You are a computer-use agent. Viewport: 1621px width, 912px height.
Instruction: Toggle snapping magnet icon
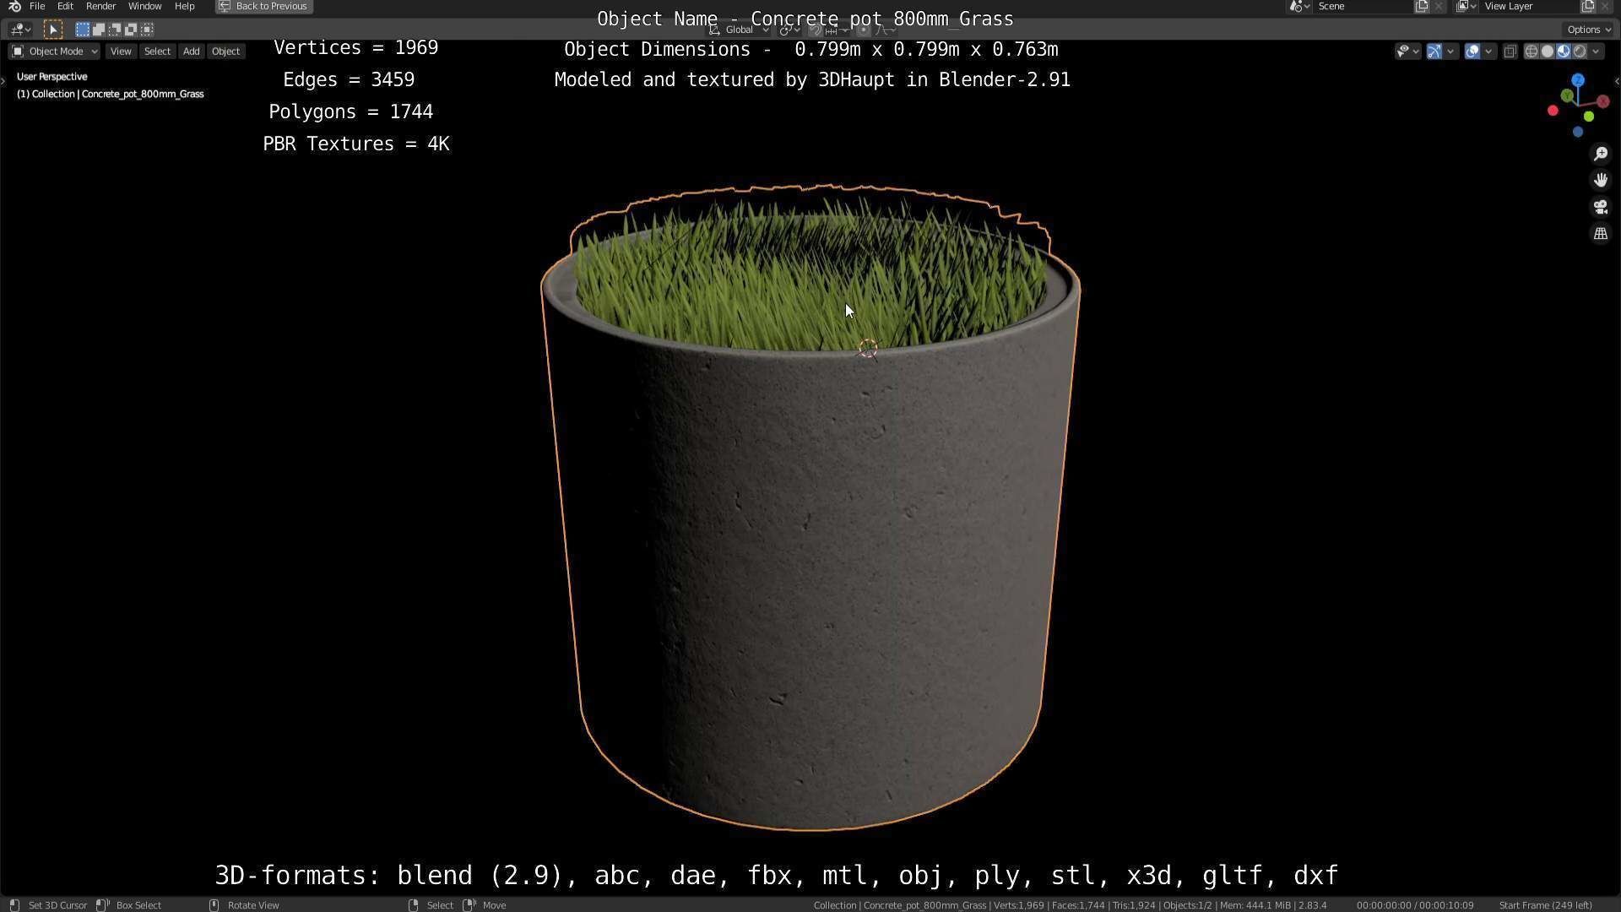(816, 30)
